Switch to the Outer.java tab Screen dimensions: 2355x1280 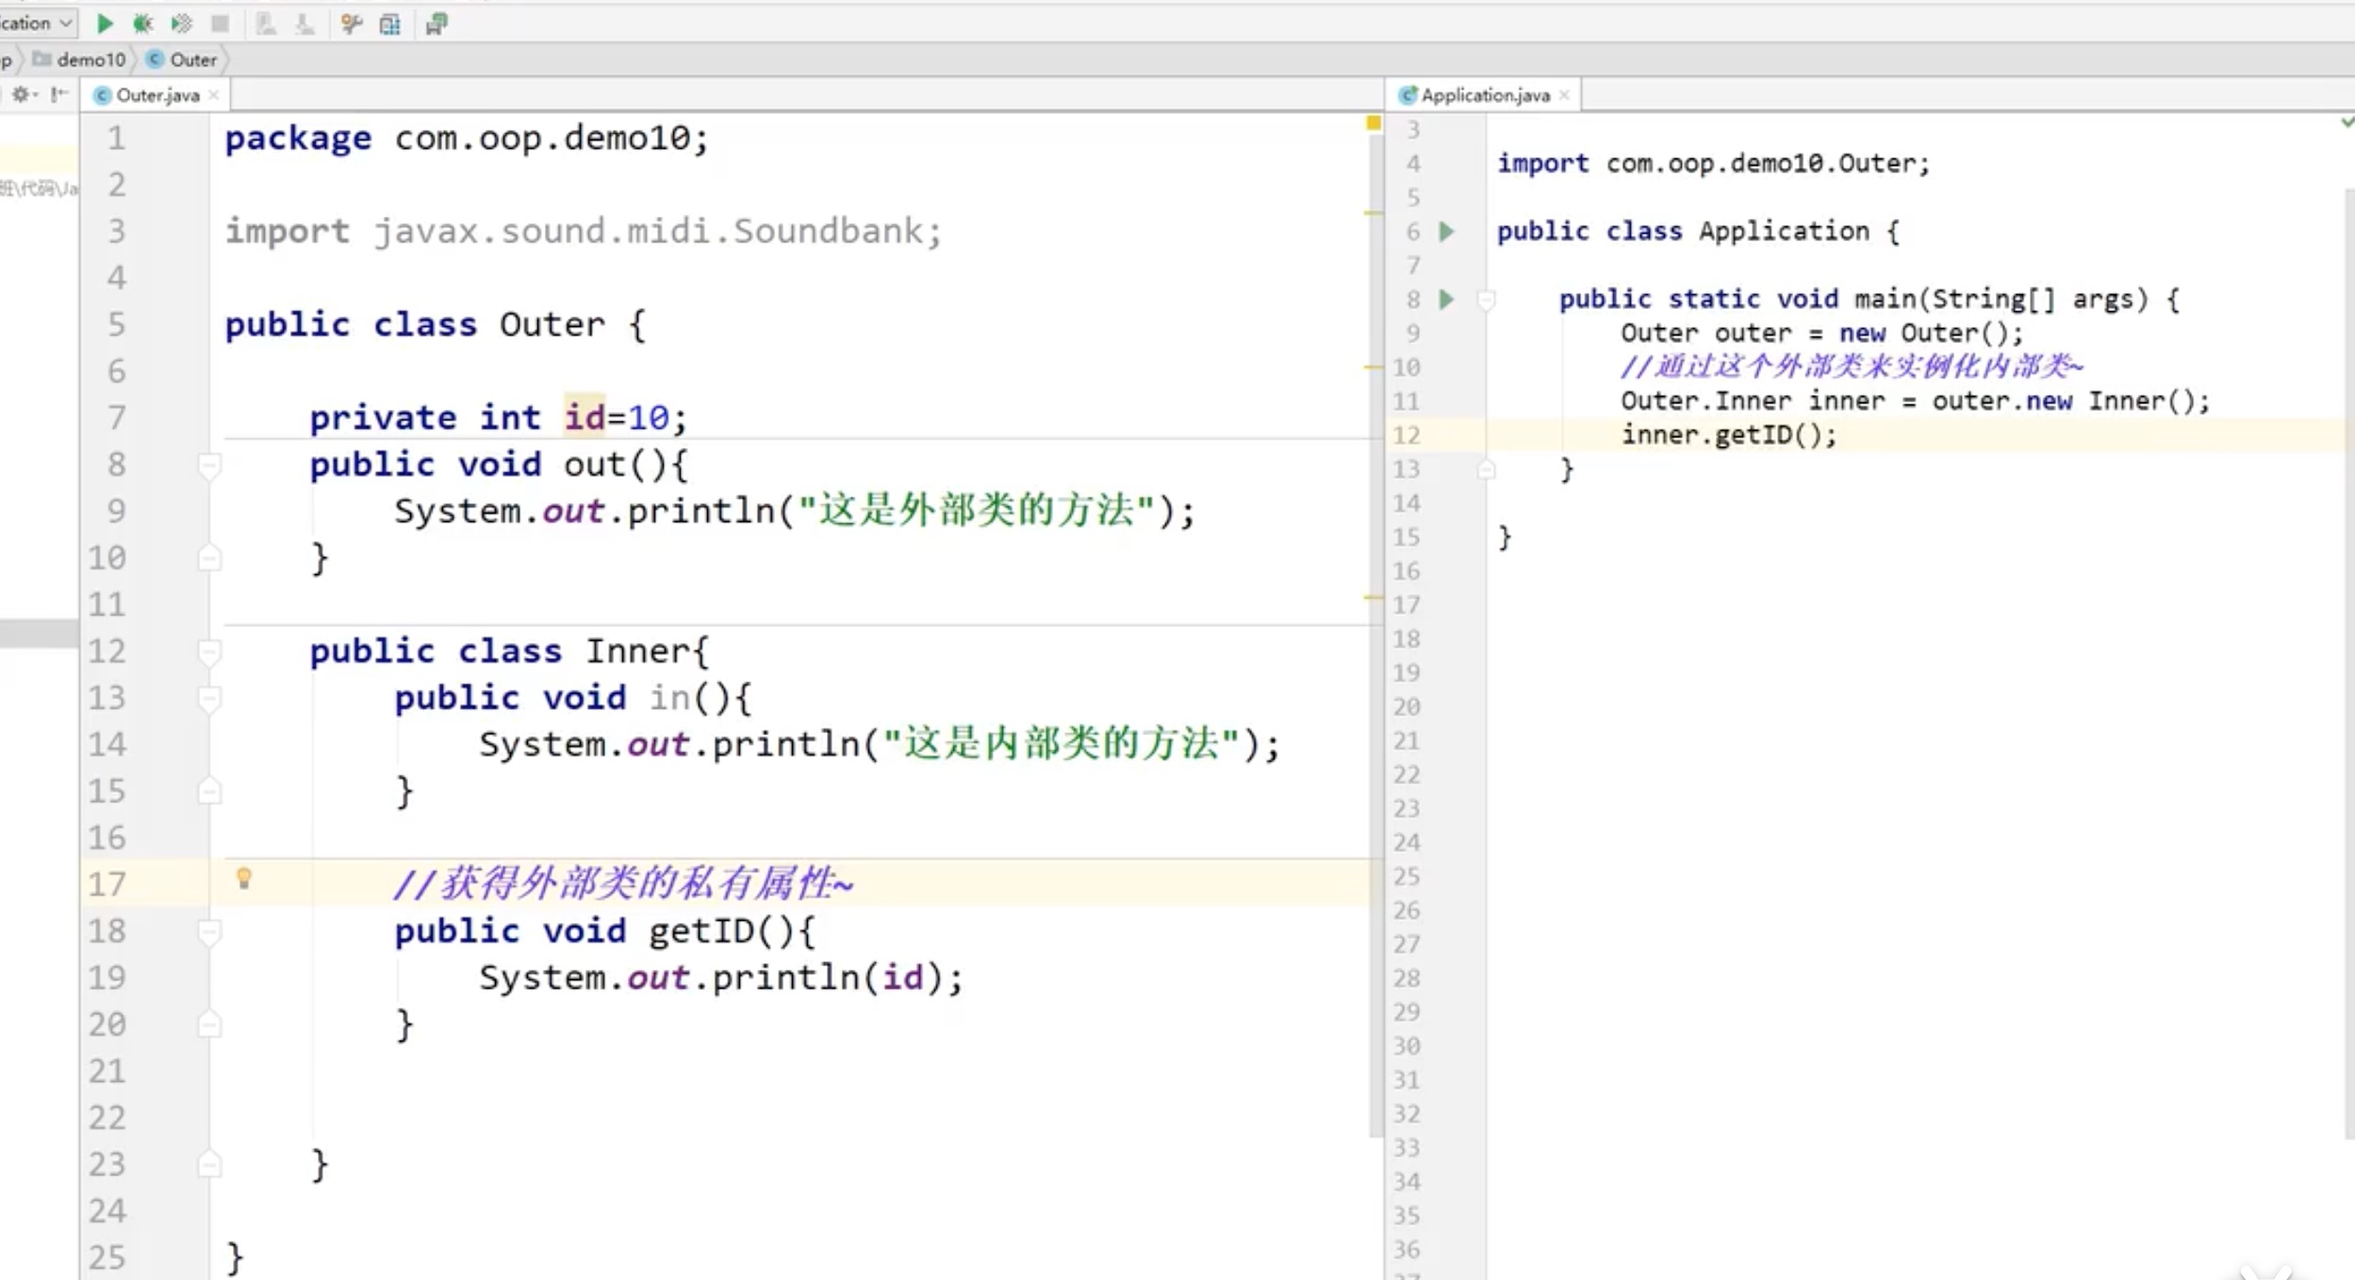coord(156,95)
